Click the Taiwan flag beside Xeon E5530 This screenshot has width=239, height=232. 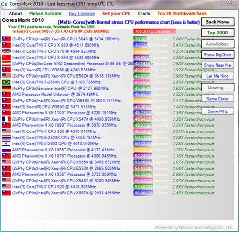click(x=6, y=168)
